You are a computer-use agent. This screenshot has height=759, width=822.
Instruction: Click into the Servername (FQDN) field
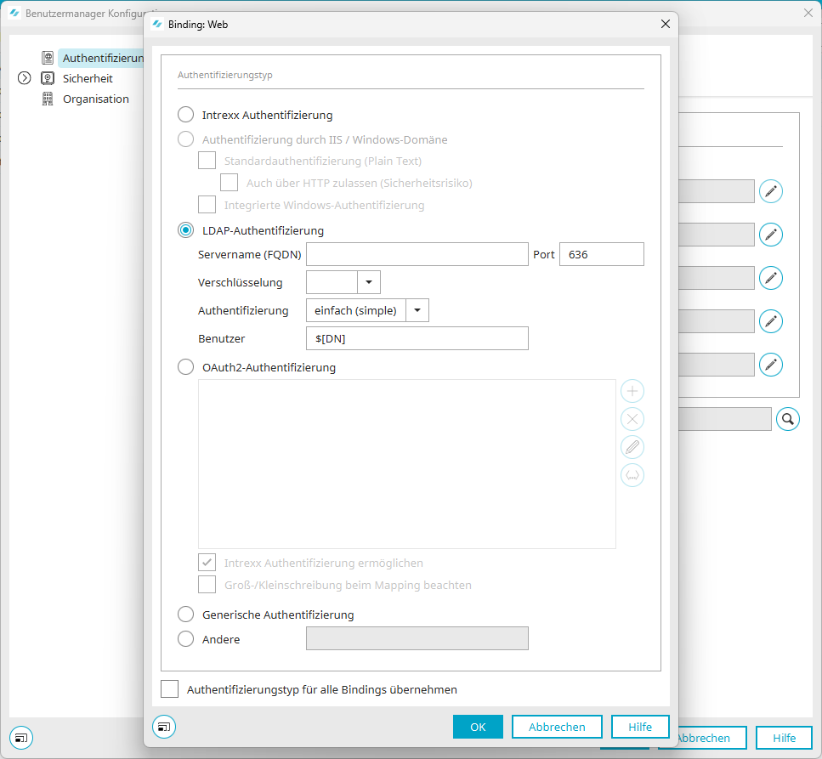coord(417,254)
